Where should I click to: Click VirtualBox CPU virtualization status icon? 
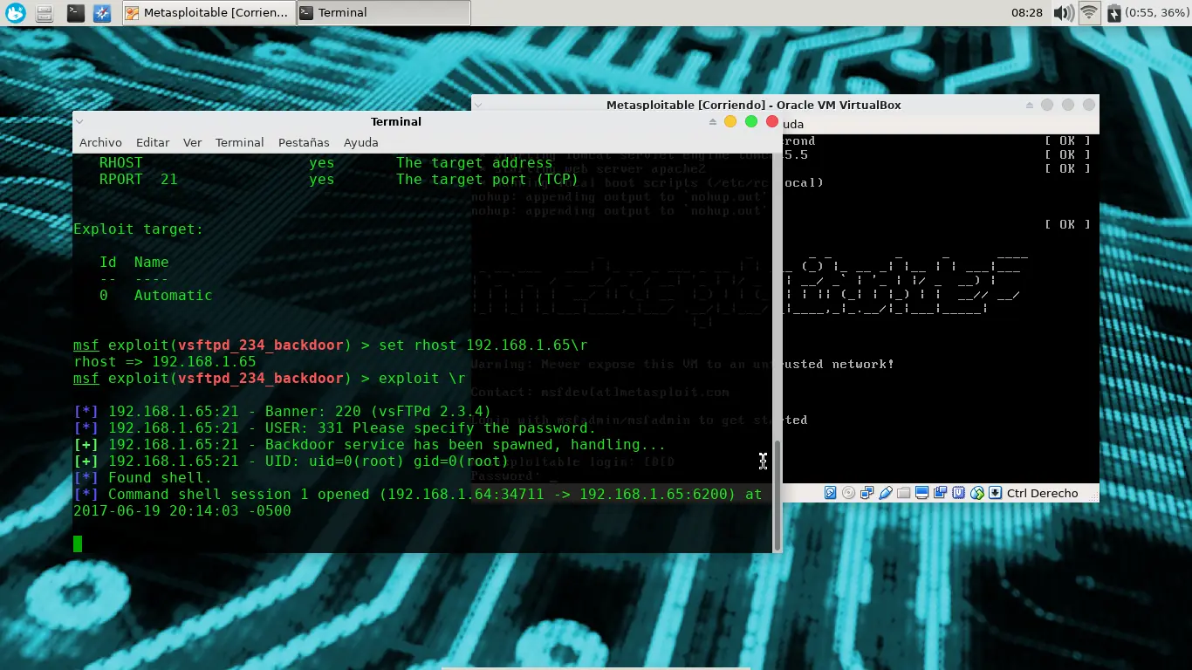point(958,493)
